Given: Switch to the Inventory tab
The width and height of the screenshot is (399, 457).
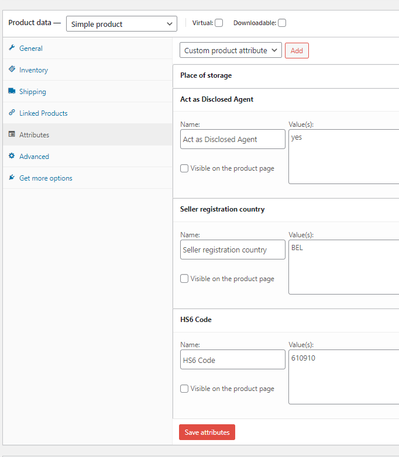Looking at the screenshot, I should point(33,70).
